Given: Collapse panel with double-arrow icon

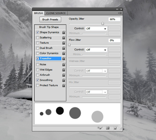Looking at the screenshot, I should (x=117, y=9).
